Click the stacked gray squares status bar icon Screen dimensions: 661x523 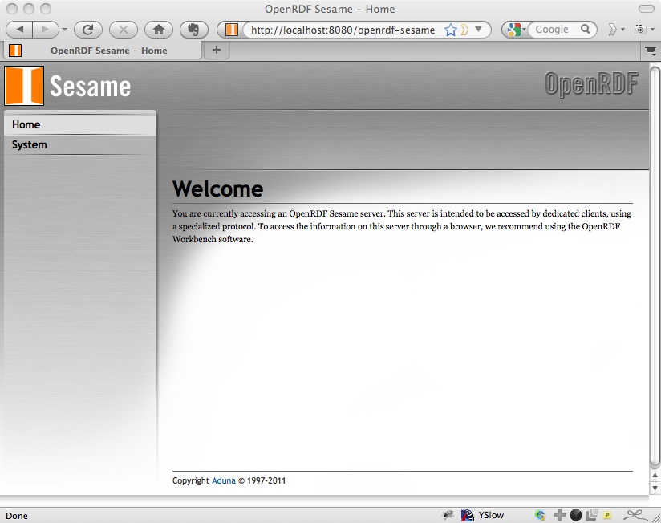coord(592,514)
